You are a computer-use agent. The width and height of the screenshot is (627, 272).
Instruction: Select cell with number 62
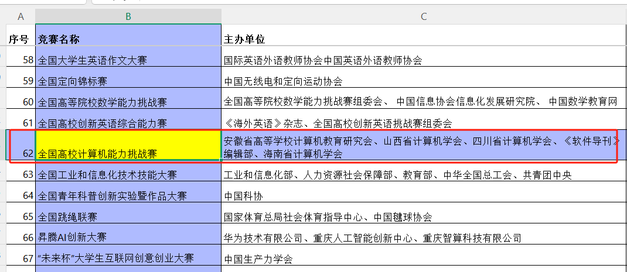click(x=21, y=146)
